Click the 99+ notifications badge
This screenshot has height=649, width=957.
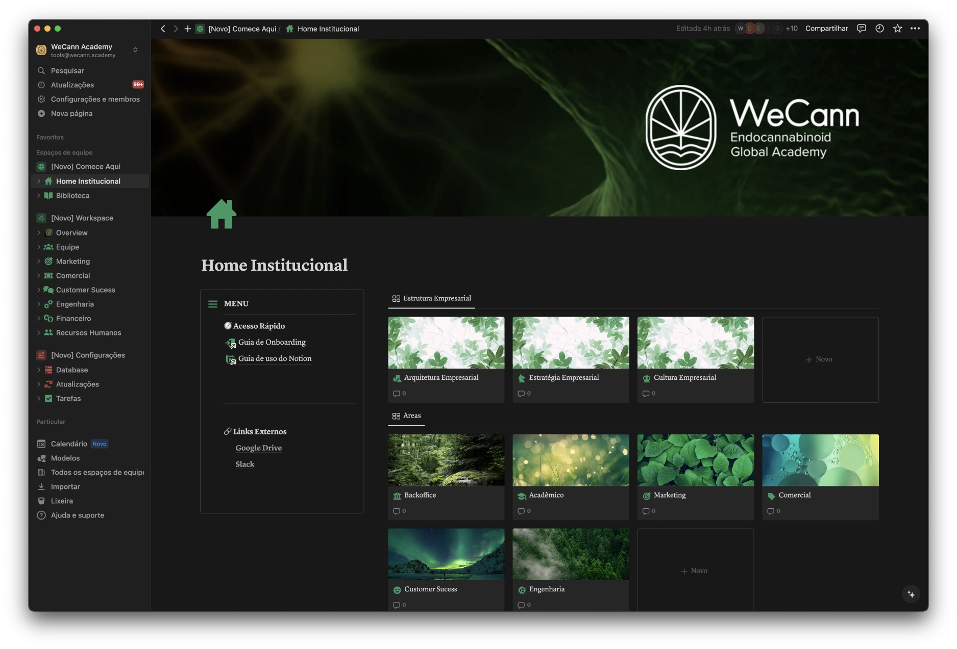138,85
